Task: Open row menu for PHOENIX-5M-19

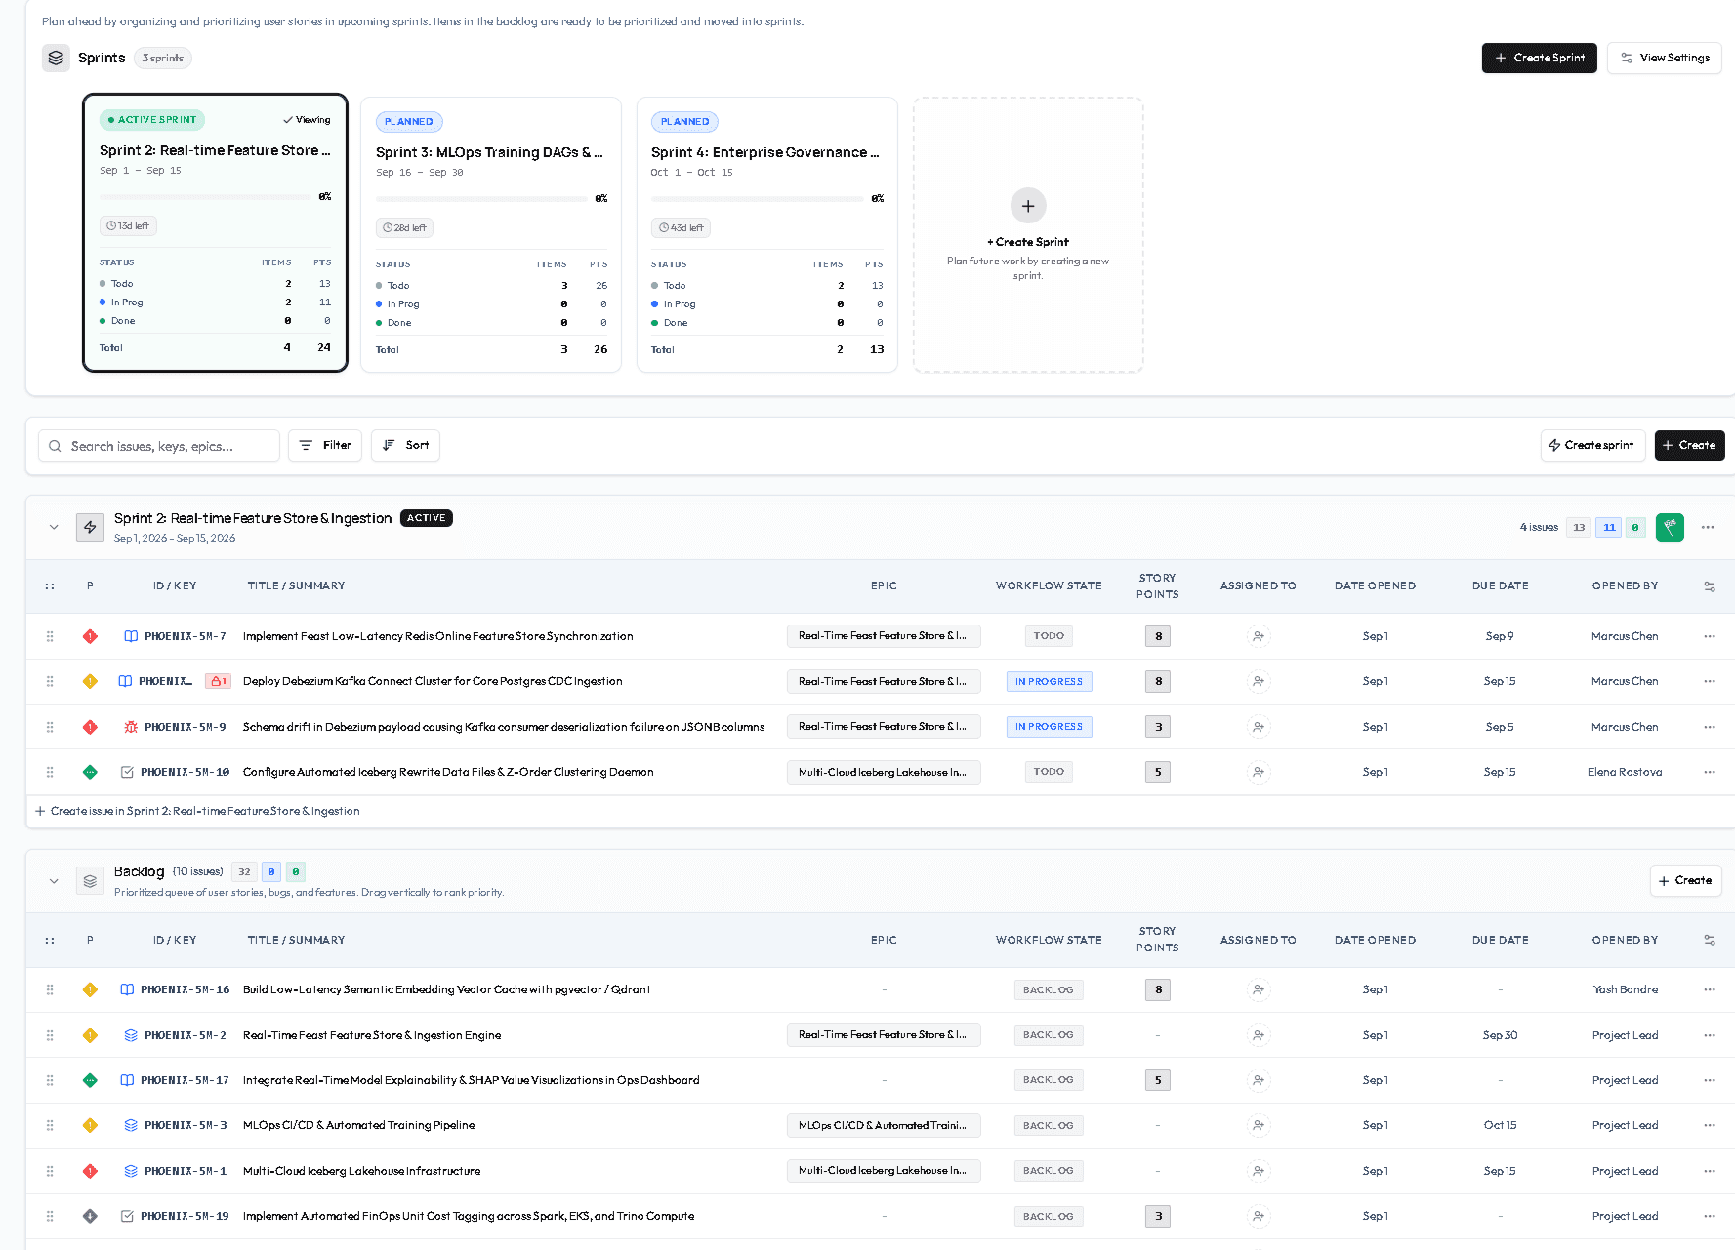Action: click(1710, 1216)
